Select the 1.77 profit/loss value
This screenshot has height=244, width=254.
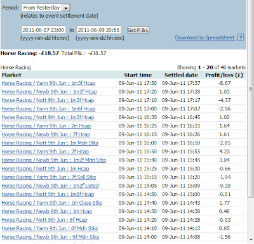point(225,203)
